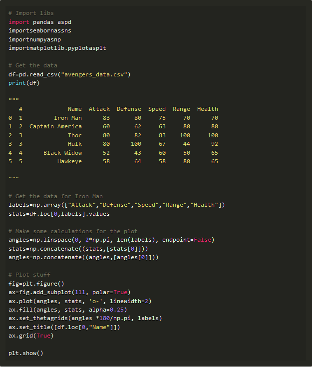Click Hulk's Defense value 100
This screenshot has height=367, width=312.
[x=136, y=144]
